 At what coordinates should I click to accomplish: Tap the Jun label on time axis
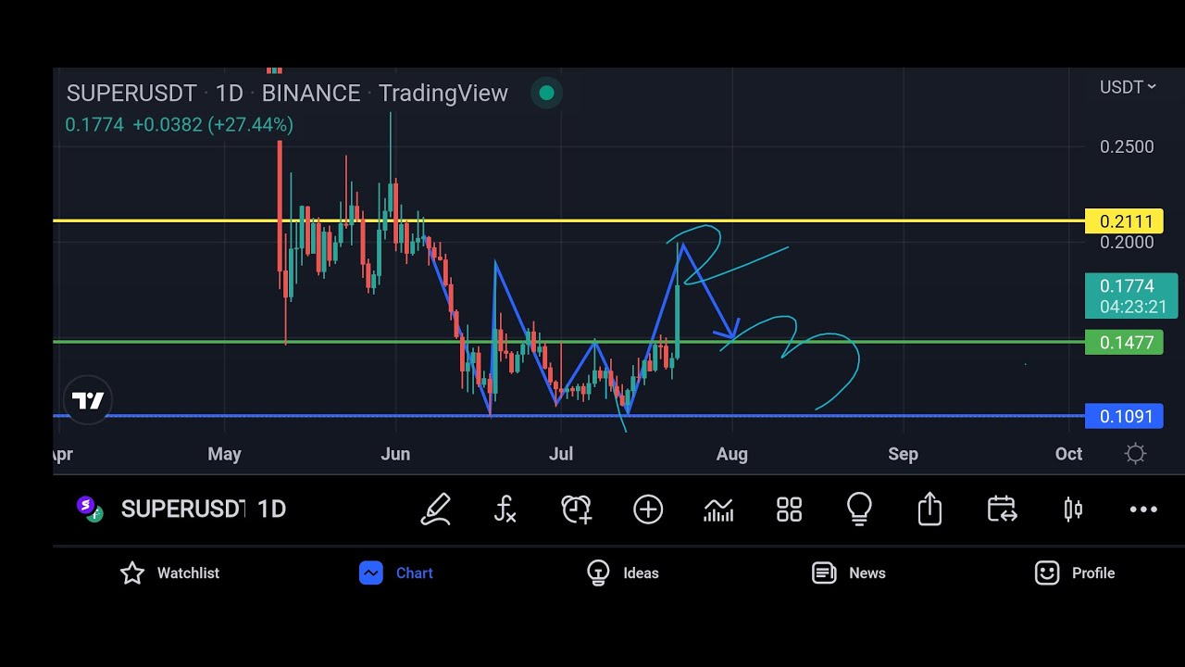[x=395, y=454]
